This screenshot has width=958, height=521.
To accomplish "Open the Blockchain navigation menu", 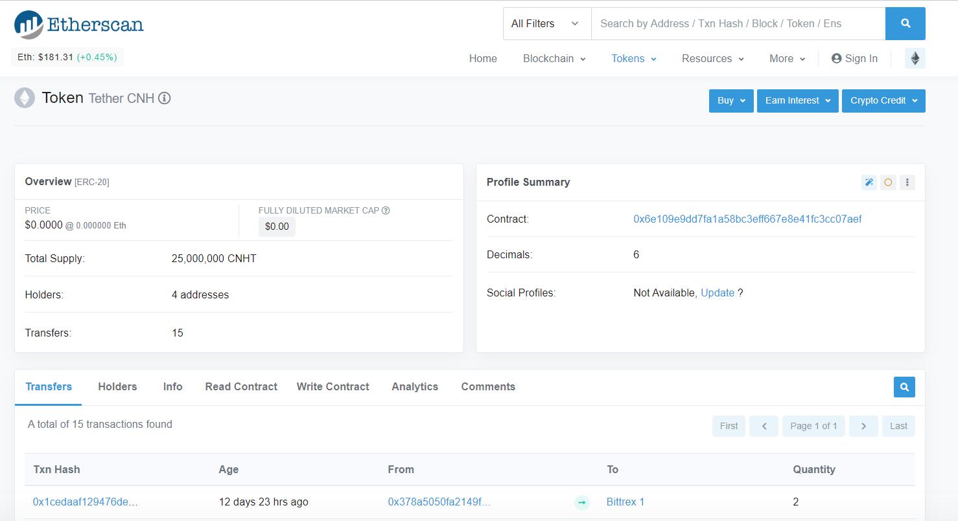I will 554,58.
